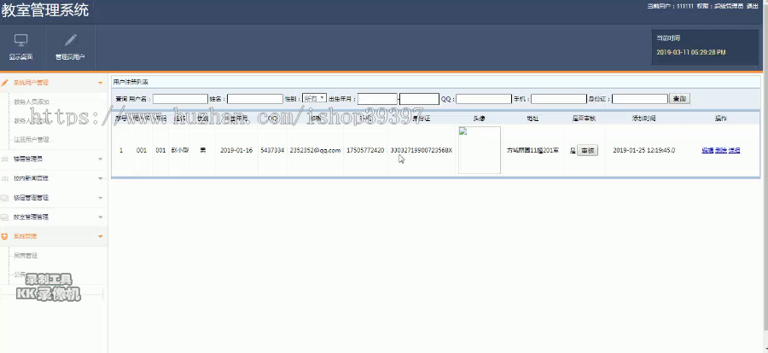Focus the 手机 search field

coord(559,99)
